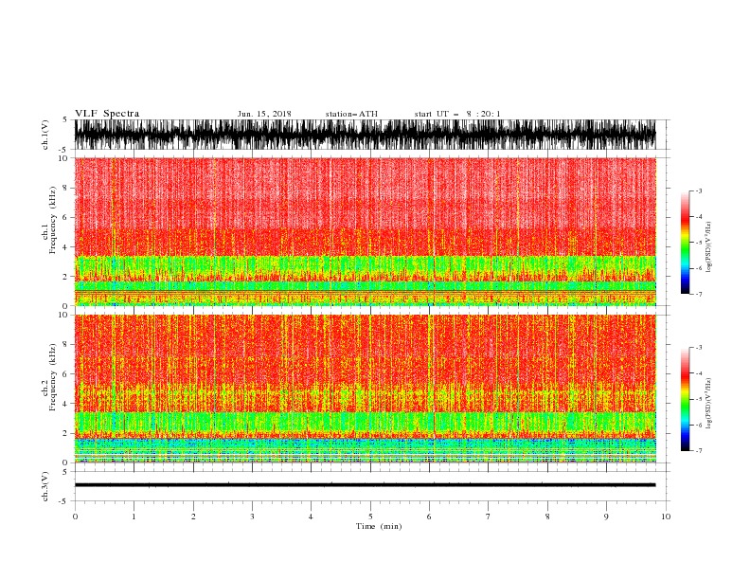Viewport: 750px width, 580px height.
Task: Click the "-3" label on the ch.2 colorbar
Action: [699, 348]
